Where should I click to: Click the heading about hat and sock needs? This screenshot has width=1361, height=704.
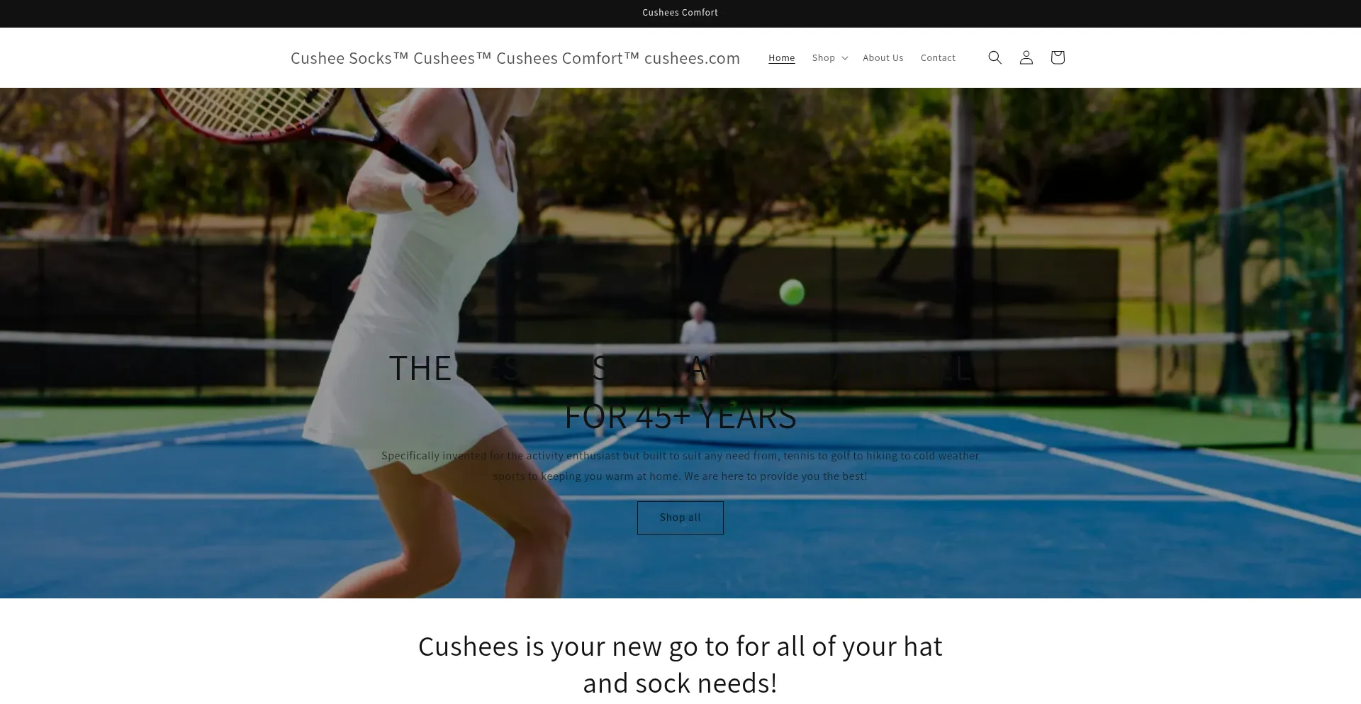click(680, 664)
